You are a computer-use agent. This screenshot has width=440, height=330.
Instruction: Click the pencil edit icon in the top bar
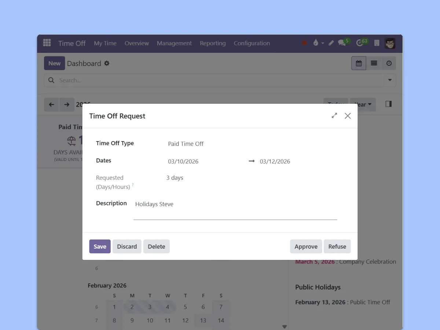(x=331, y=43)
